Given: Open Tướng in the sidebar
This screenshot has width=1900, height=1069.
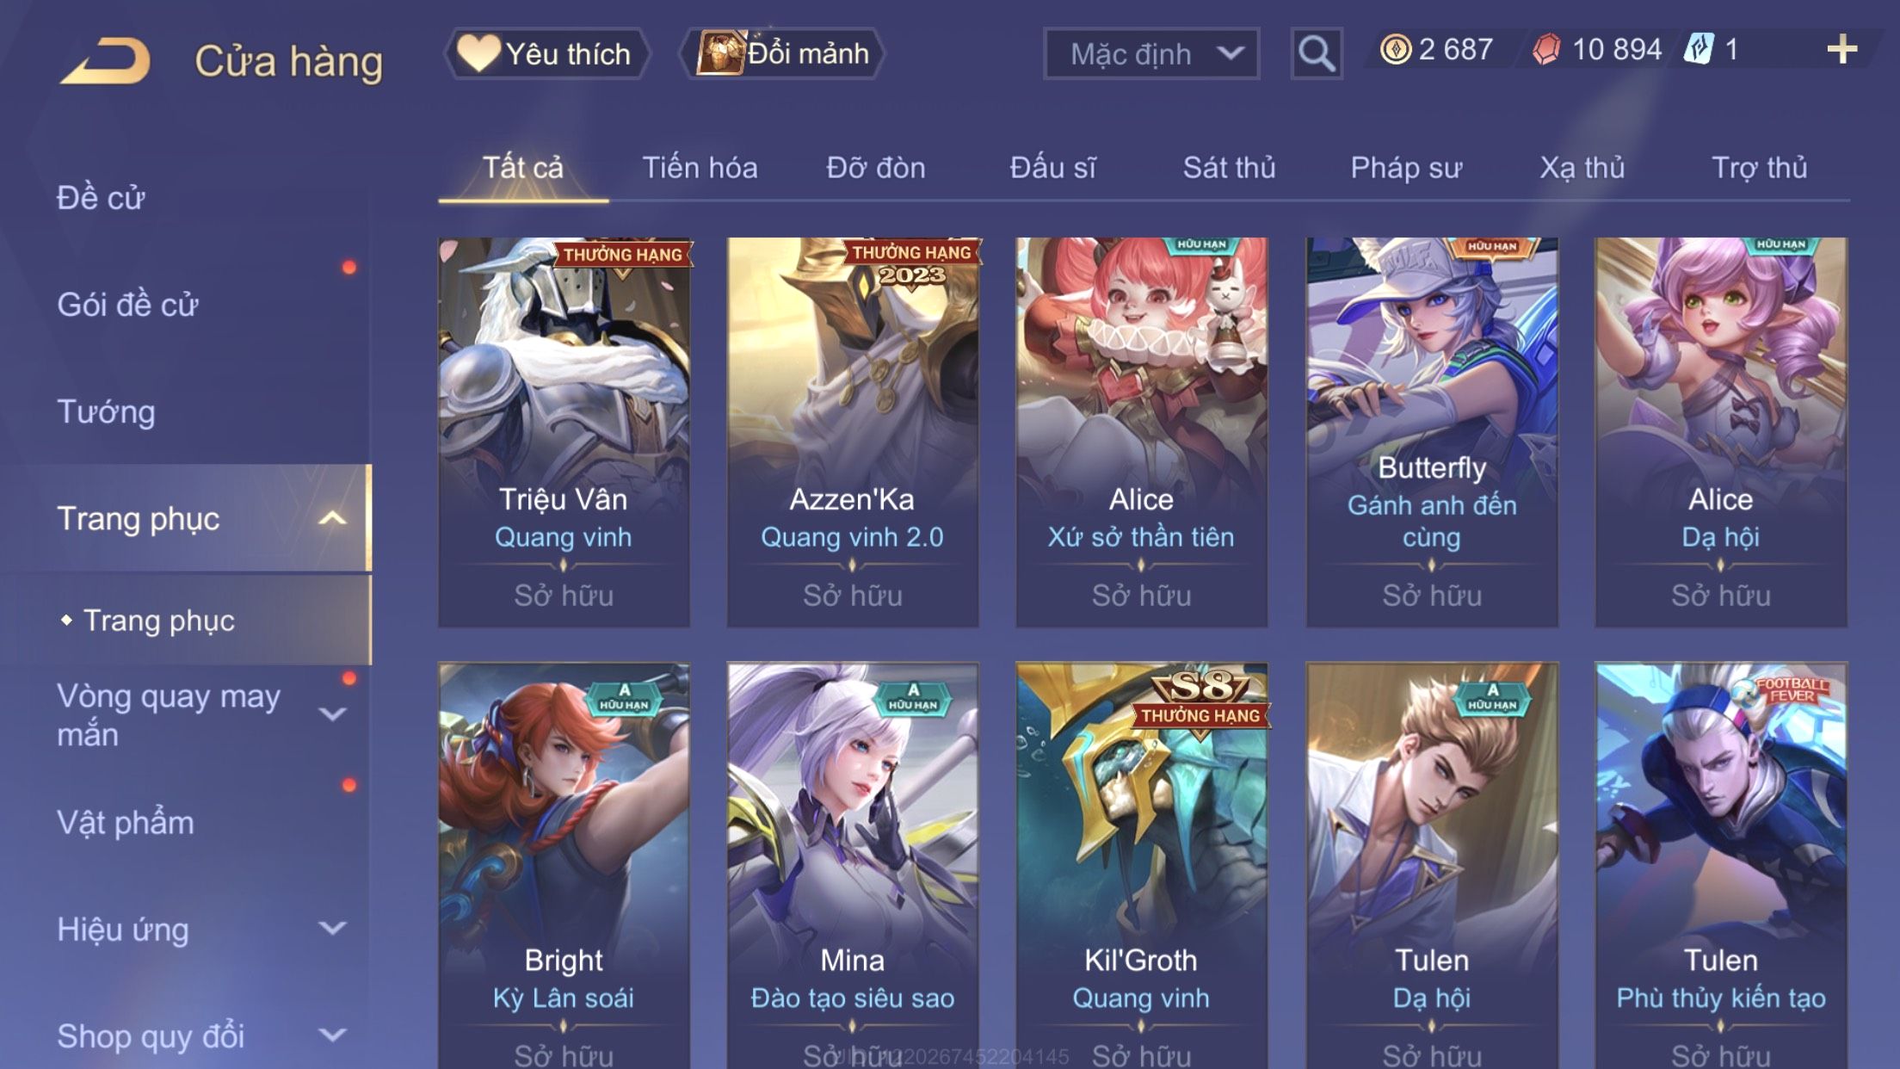Looking at the screenshot, I should click(x=106, y=411).
